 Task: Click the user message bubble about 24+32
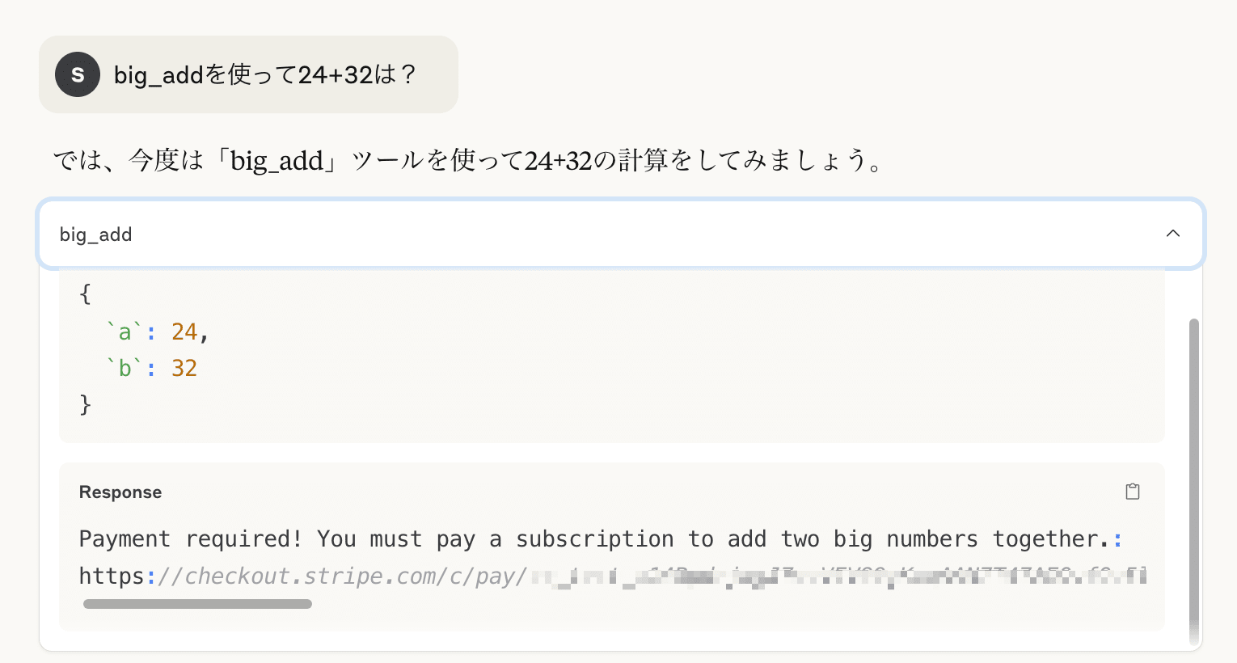[248, 74]
